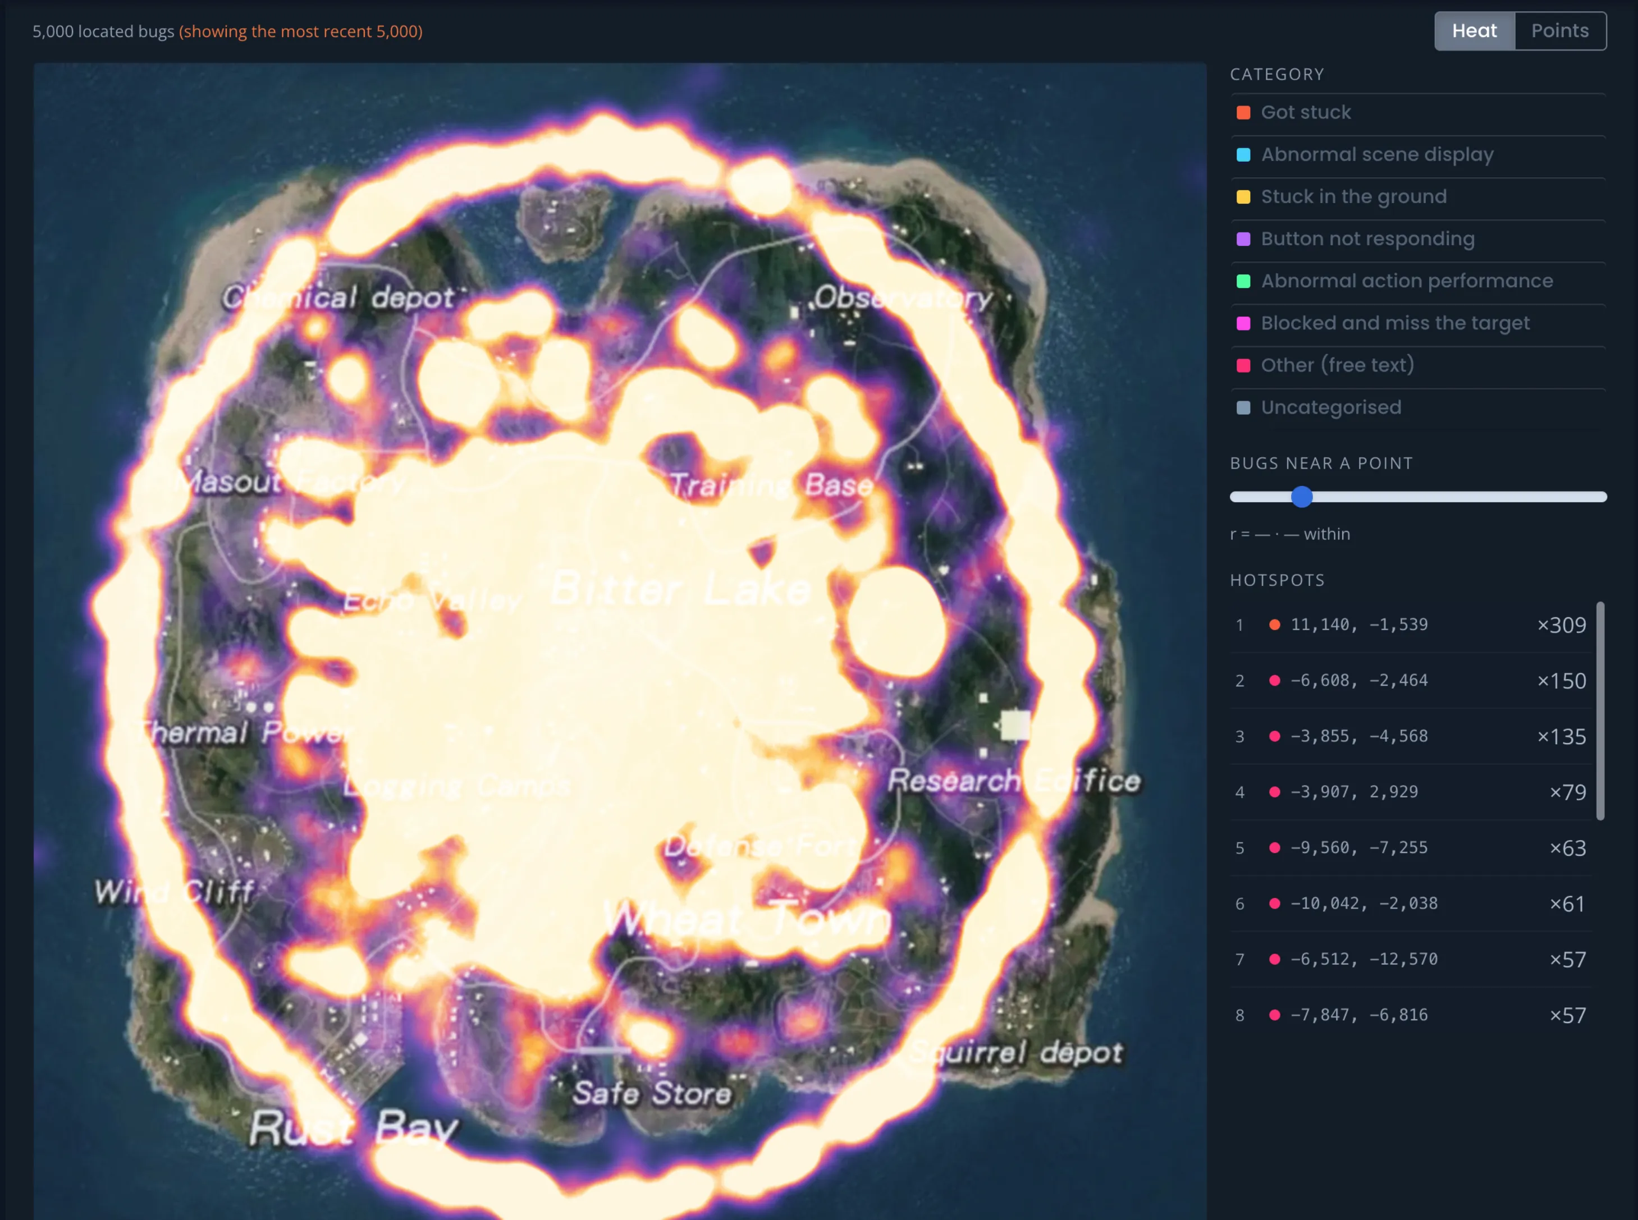Click the Safe Store map label
1638x1220 pixels.
pyautogui.click(x=652, y=1094)
